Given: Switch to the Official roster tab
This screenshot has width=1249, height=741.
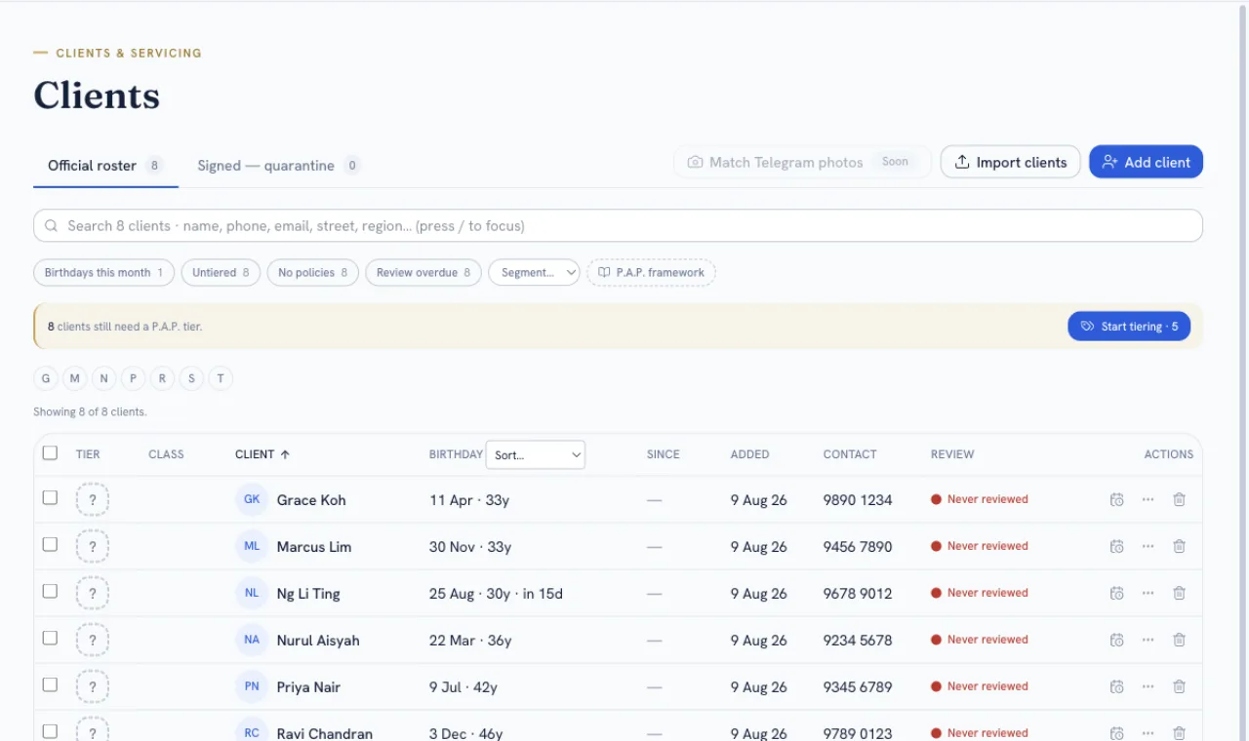Looking at the screenshot, I should point(105,166).
